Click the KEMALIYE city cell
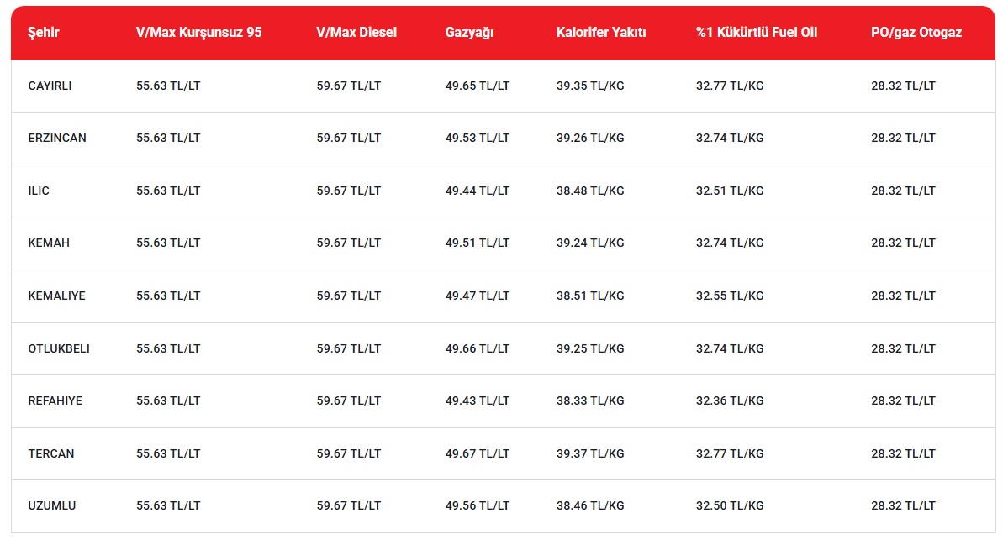The height and width of the screenshot is (539, 1008). click(x=56, y=296)
